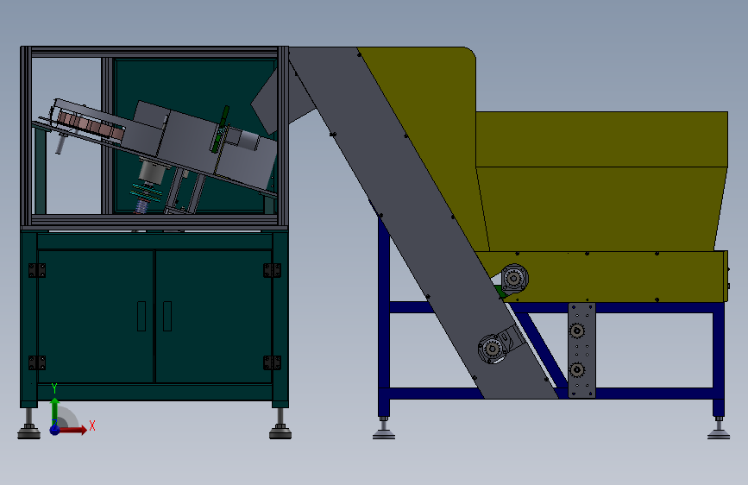Pick the small pin hanging below the tilted track's left end

point(60,143)
